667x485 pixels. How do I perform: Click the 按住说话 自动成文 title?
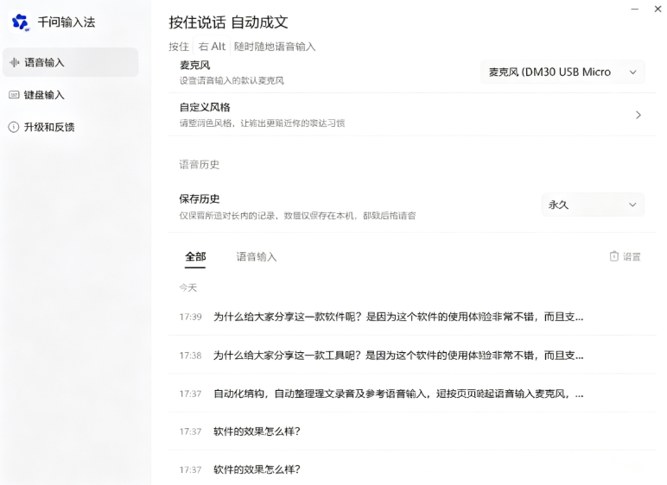[x=228, y=22]
